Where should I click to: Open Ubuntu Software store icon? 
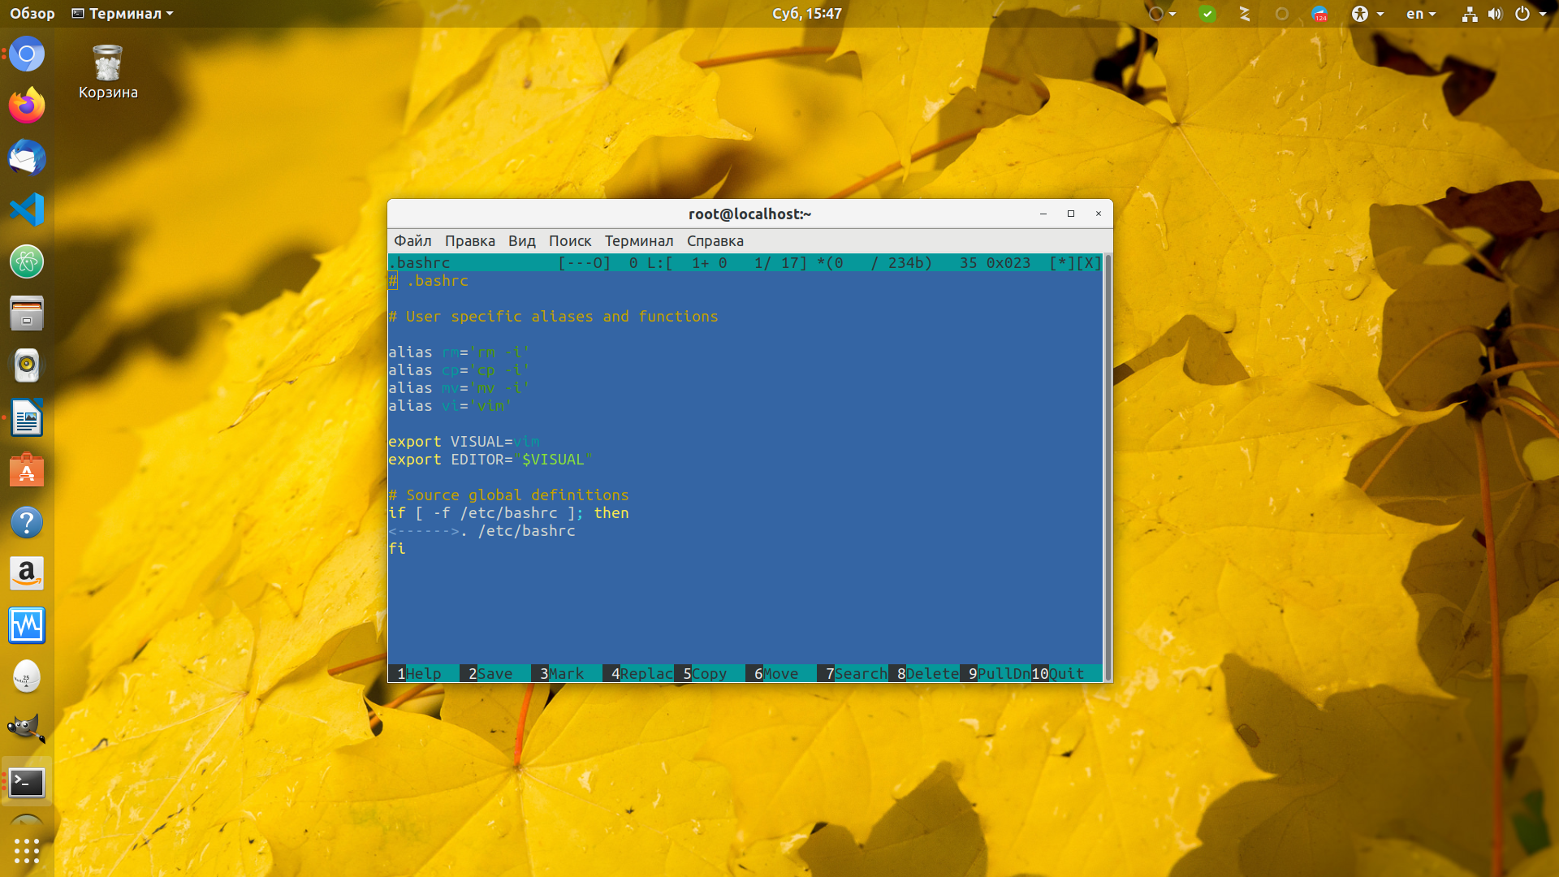(27, 470)
